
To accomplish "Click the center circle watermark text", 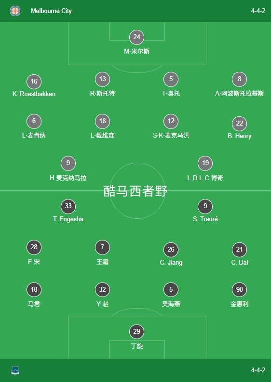I will click(x=135, y=191).
